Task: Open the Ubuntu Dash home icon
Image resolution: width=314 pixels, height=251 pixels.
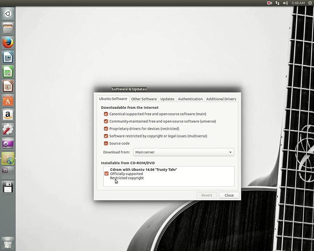Action: pyautogui.click(x=8, y=14)
